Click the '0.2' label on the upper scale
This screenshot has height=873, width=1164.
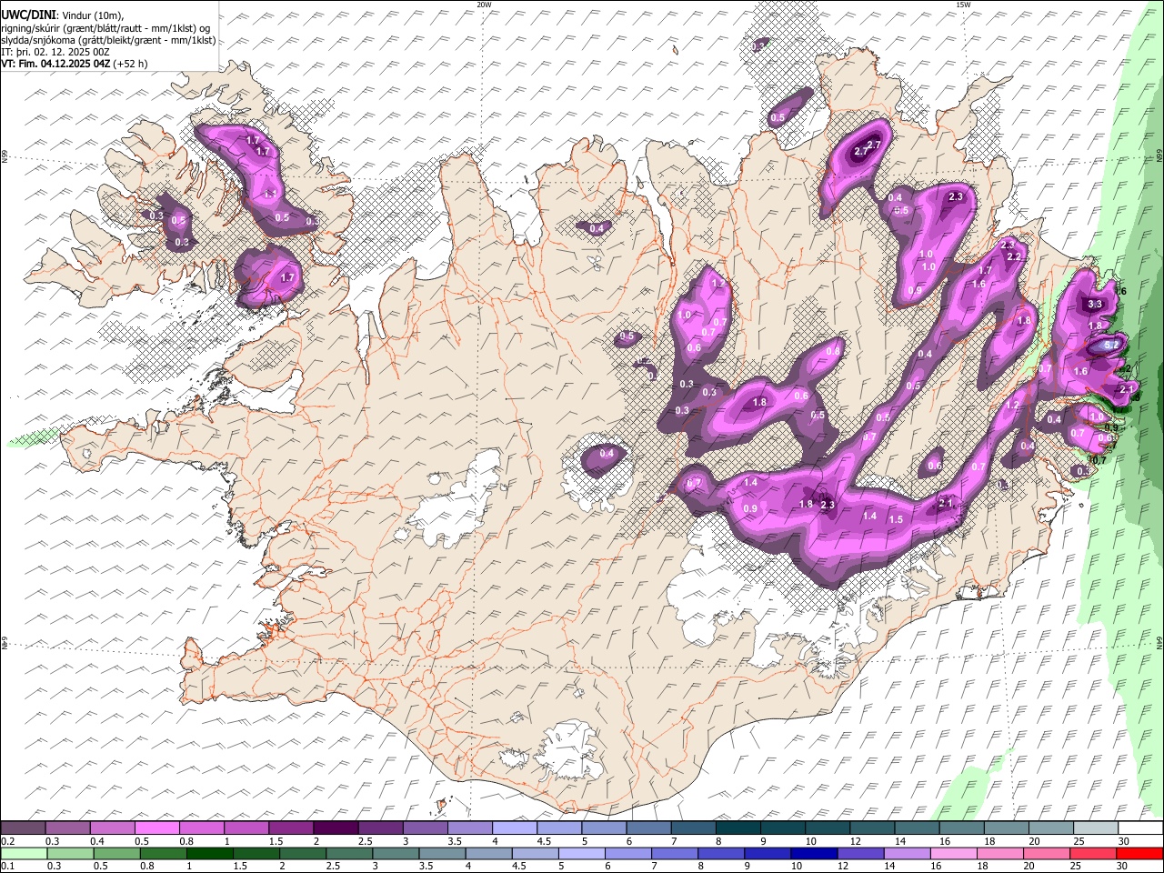[7, 840]
